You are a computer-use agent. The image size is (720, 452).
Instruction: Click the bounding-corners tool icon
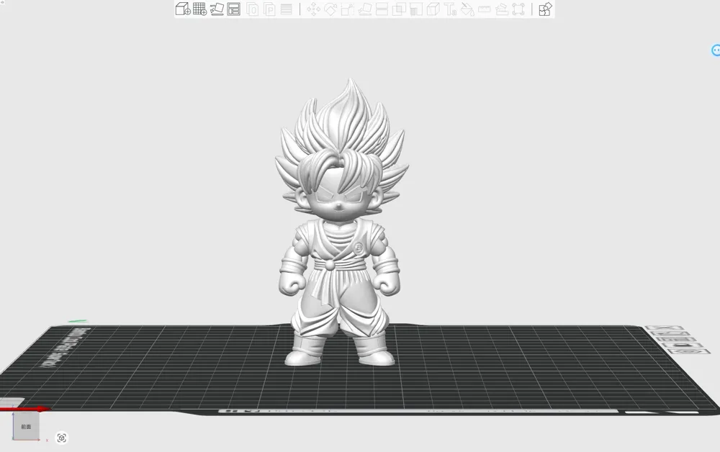(518, 9)
